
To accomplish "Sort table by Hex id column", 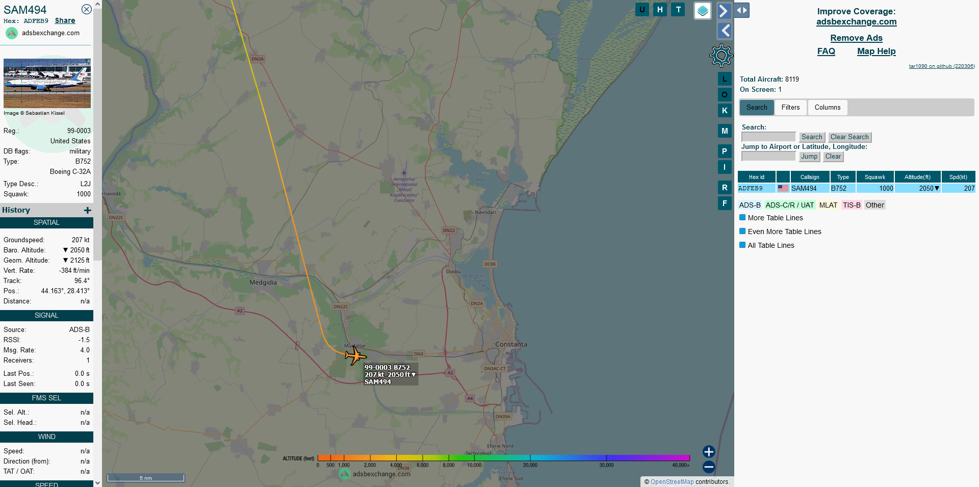I will click(x=756, y=177).
